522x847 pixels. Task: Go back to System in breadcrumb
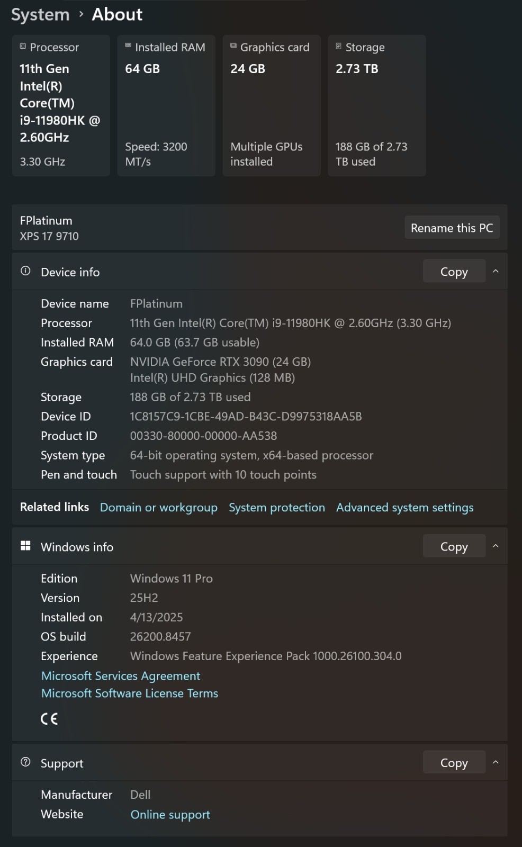[40, 14]
